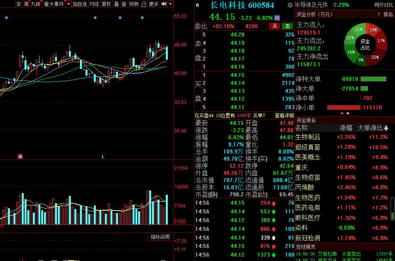The width and height of the screenshot is (395, 261).
Task: Toggle the 九转 indicator
Action: coord(36,4)
